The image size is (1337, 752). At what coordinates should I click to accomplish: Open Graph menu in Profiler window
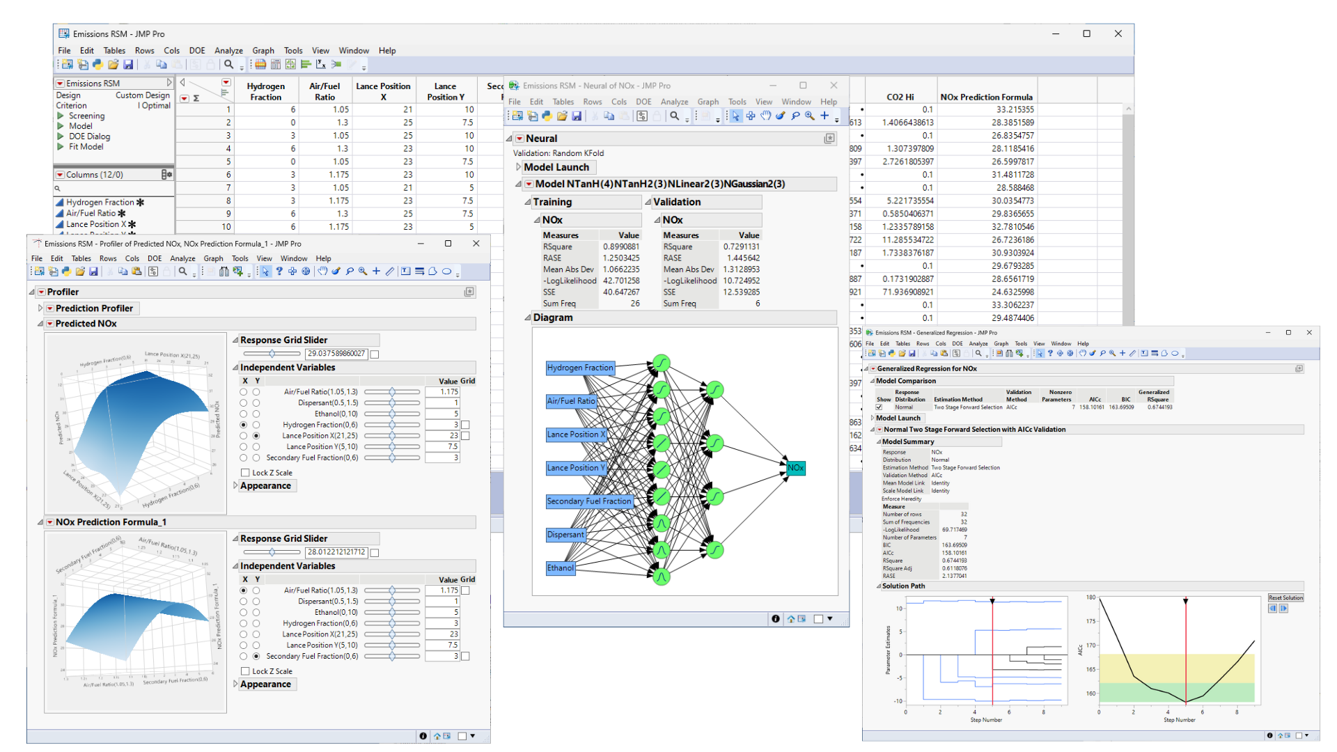point(213,258)
